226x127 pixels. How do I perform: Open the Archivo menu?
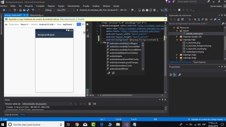click(x=4, y=6)
